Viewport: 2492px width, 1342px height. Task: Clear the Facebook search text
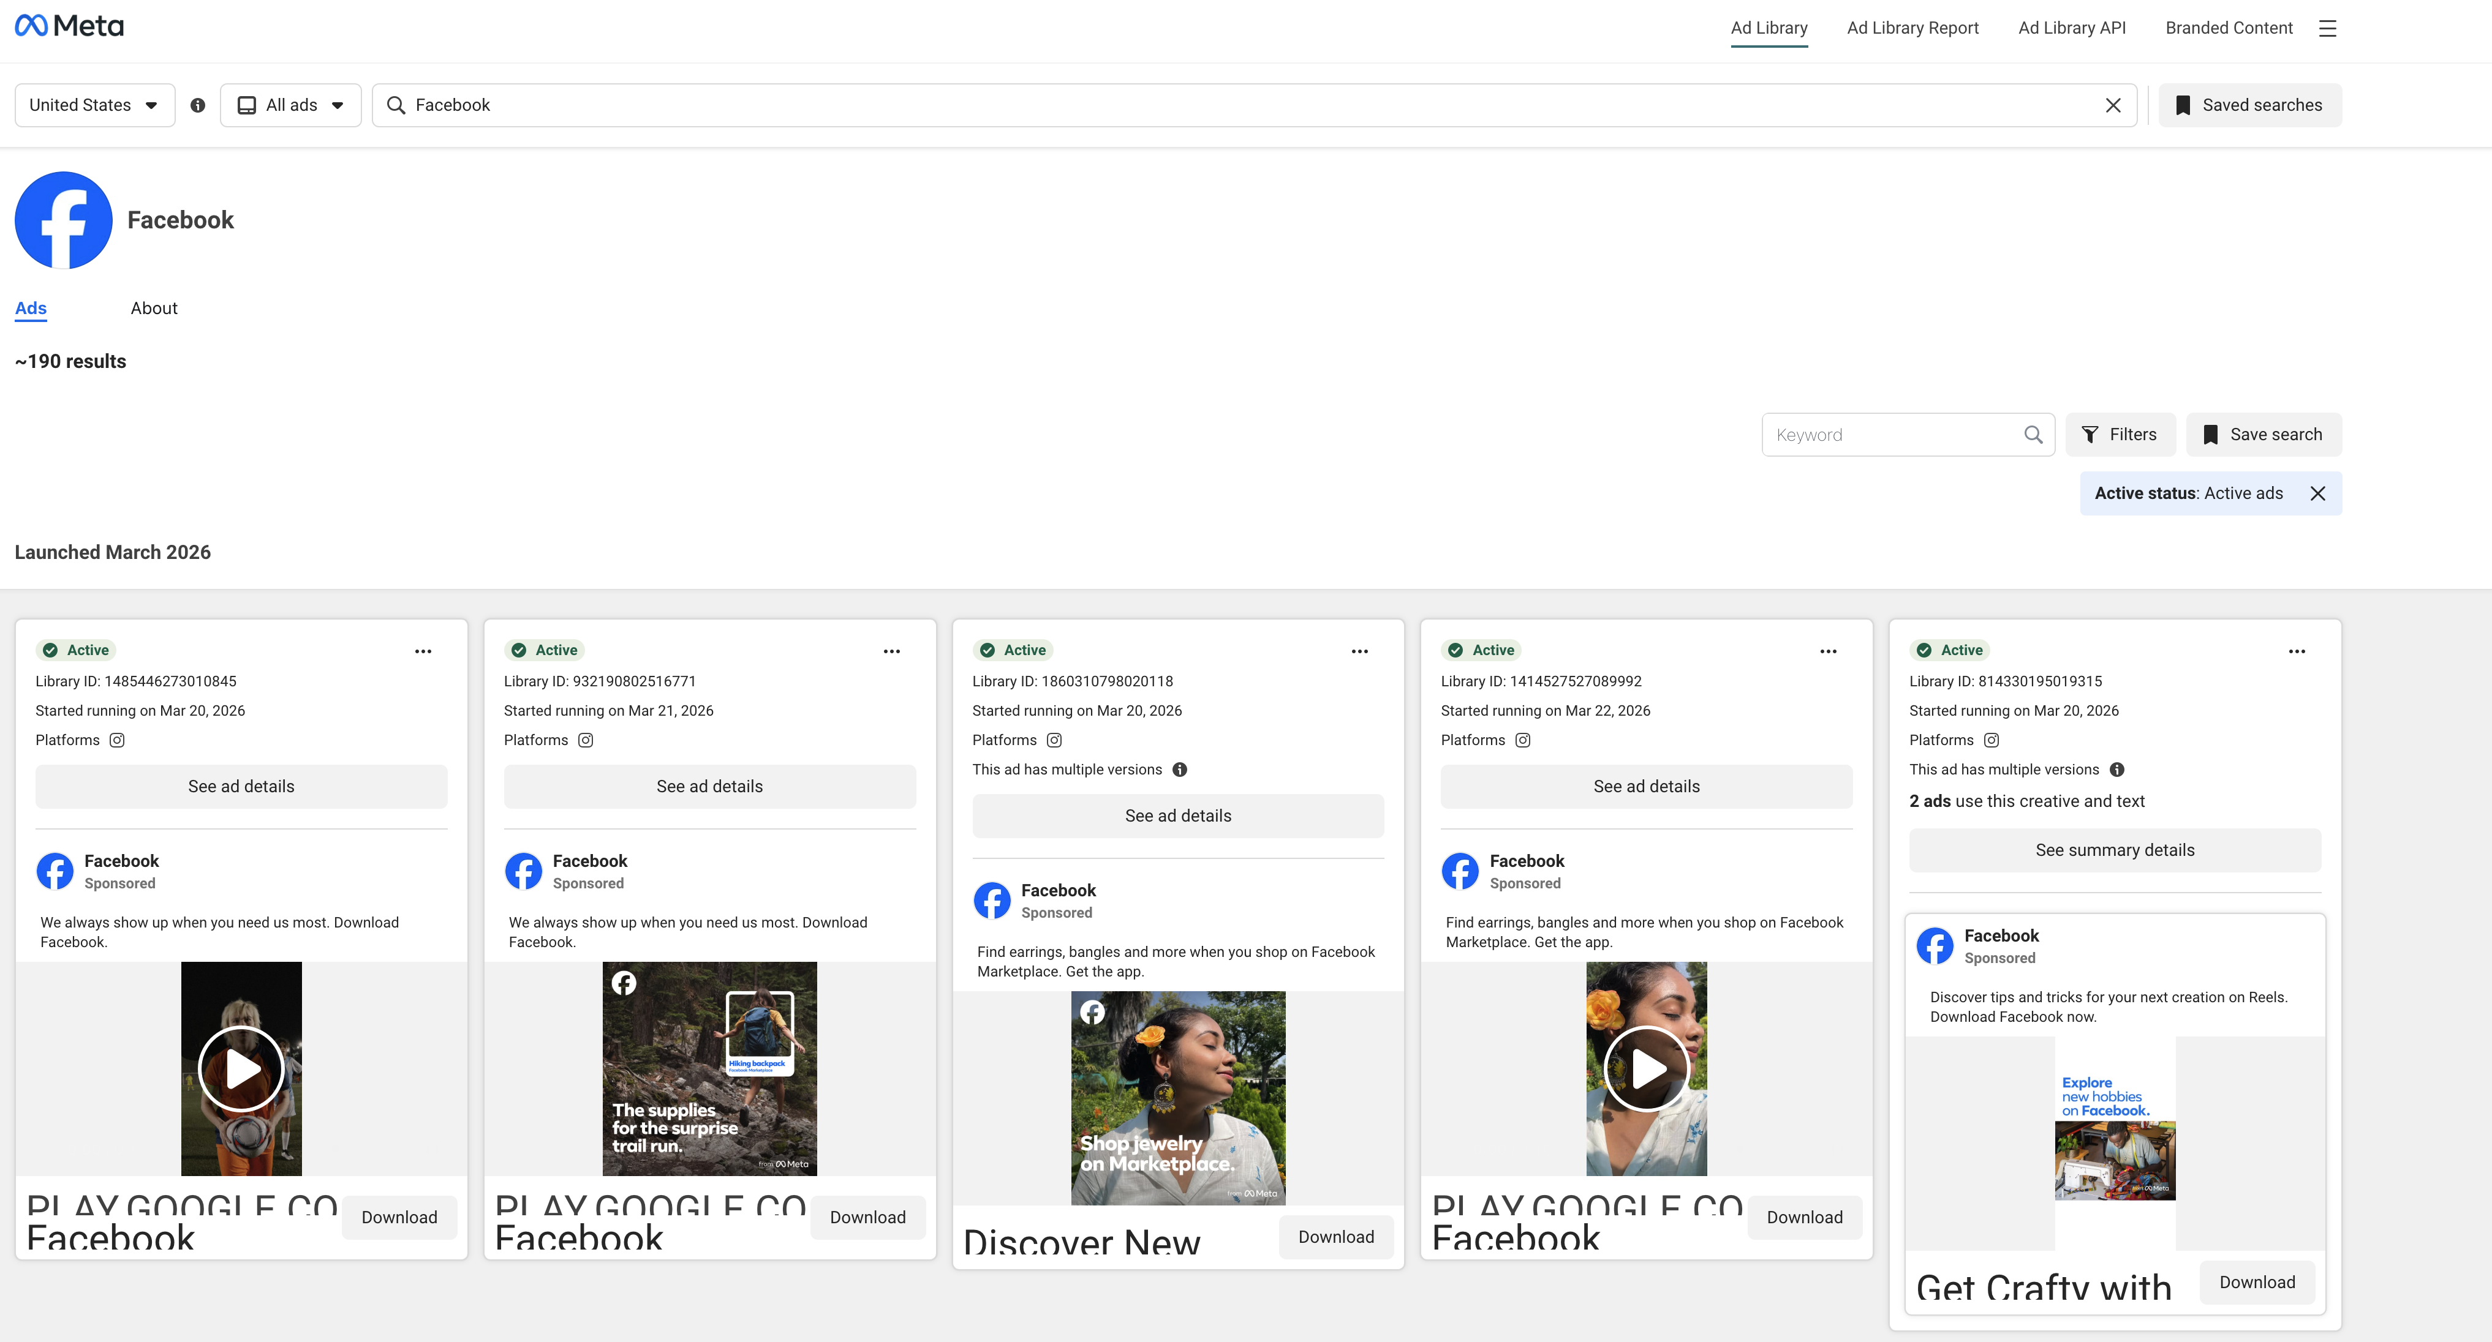2113,105
